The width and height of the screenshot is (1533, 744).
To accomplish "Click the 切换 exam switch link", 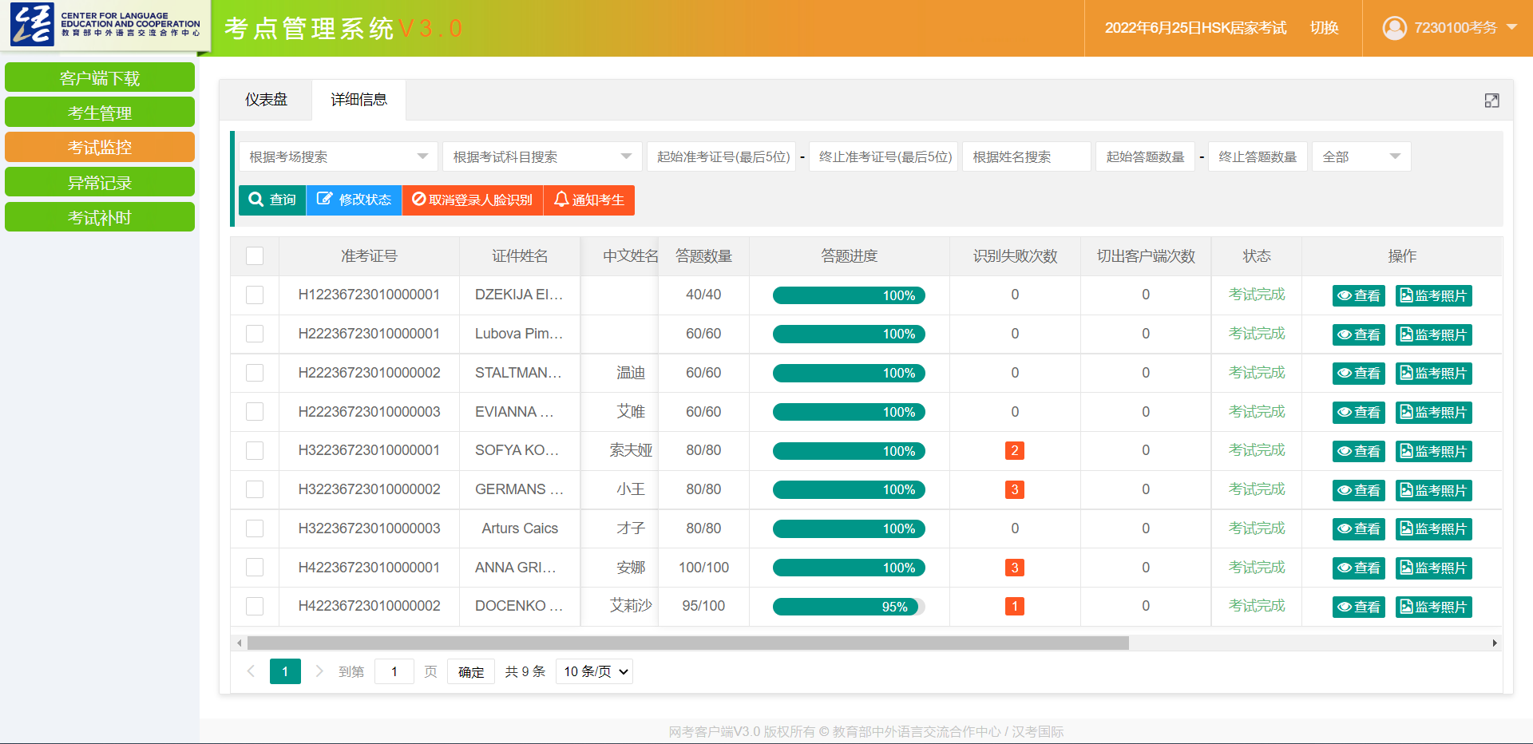I will [x=1324, y=28].
